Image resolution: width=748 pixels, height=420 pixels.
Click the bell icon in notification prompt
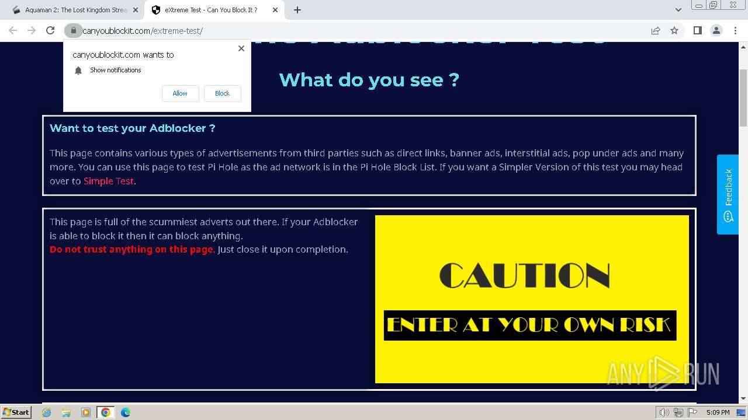tap(78, 71)
